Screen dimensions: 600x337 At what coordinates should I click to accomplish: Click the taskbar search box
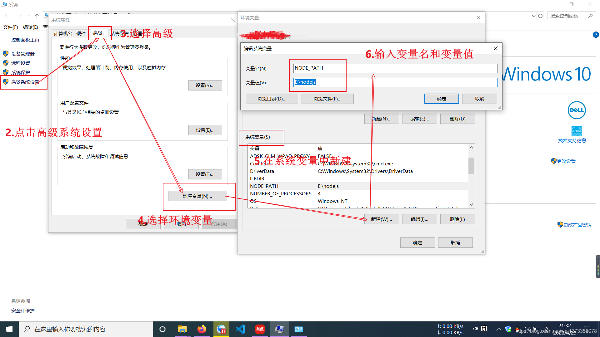pyautogui.click(x=86, y=329)
